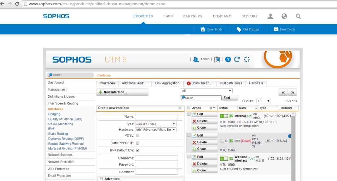Image resolution: width=337 pixels, height=181 pixels.
Task: Click the flag icon on Wireless Interface row
Action: (x=231, y=159)
